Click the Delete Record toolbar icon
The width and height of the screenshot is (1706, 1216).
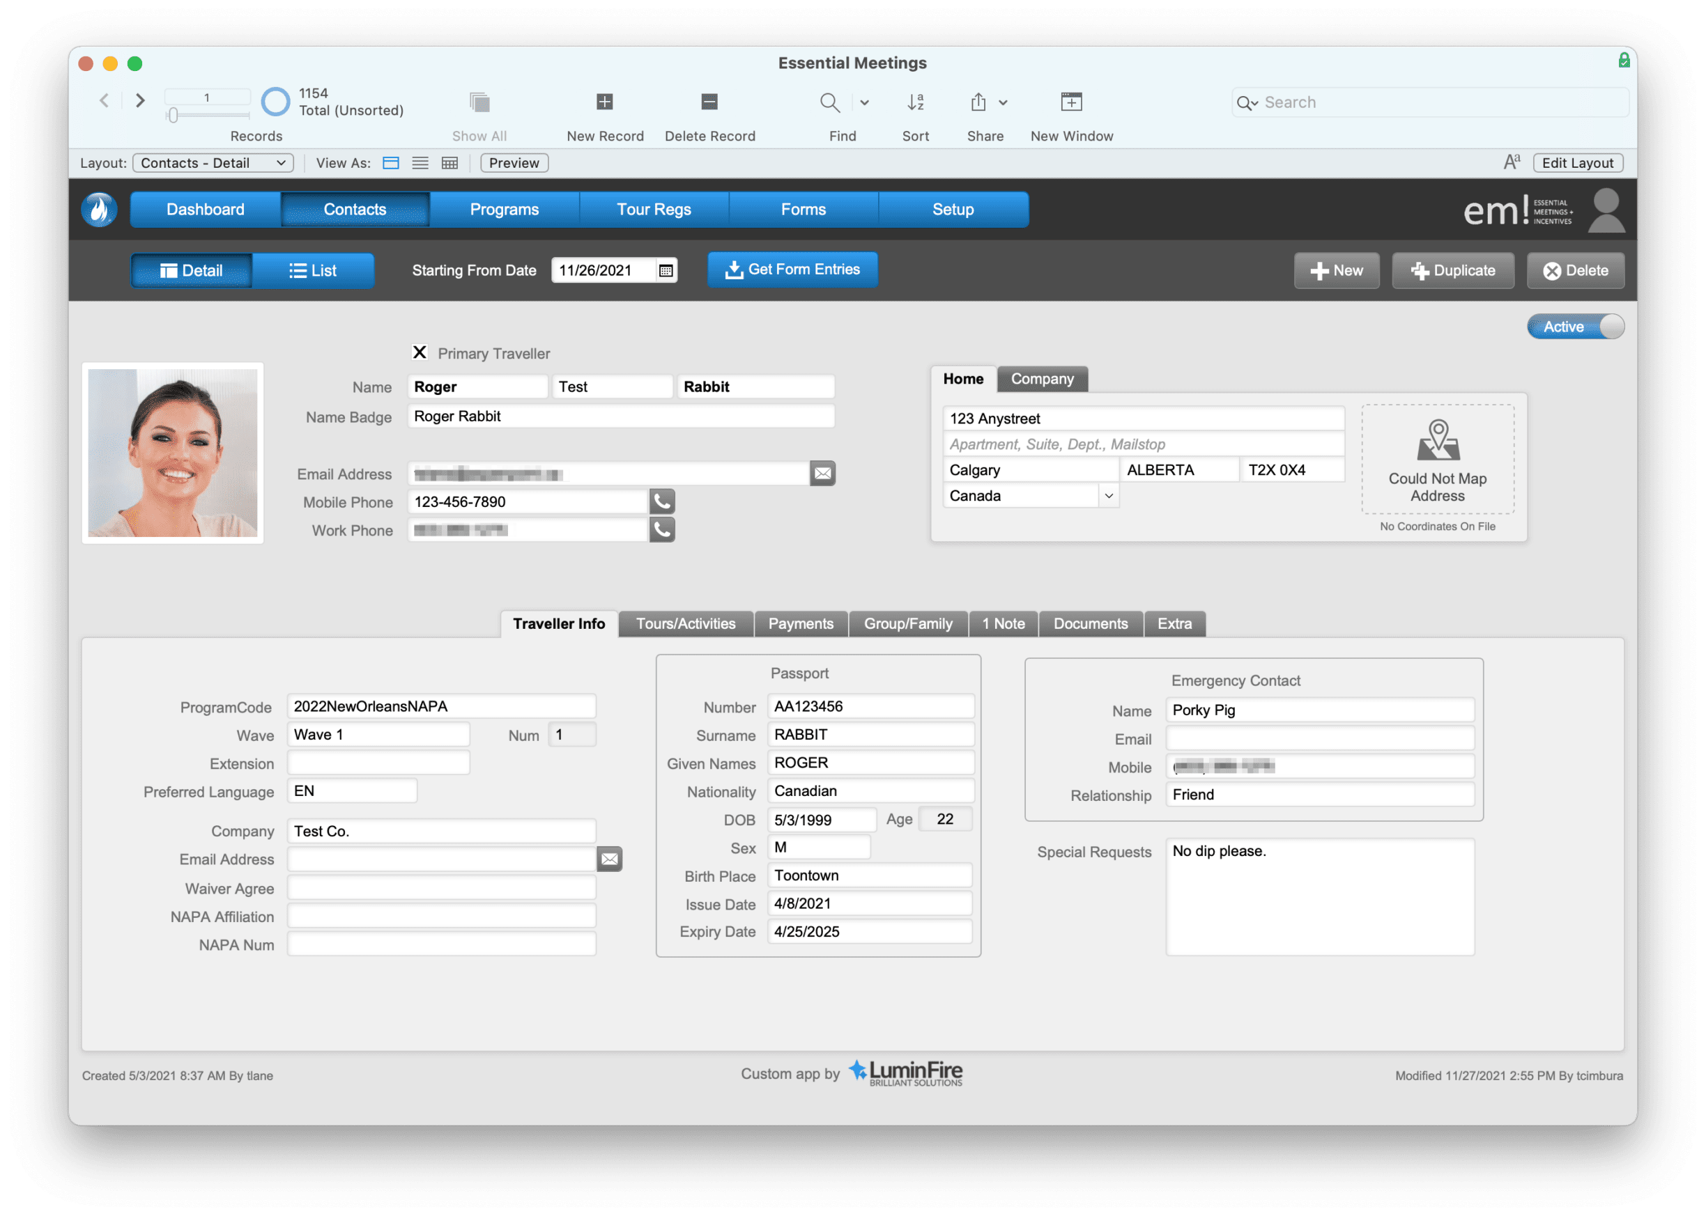(709, 102)
